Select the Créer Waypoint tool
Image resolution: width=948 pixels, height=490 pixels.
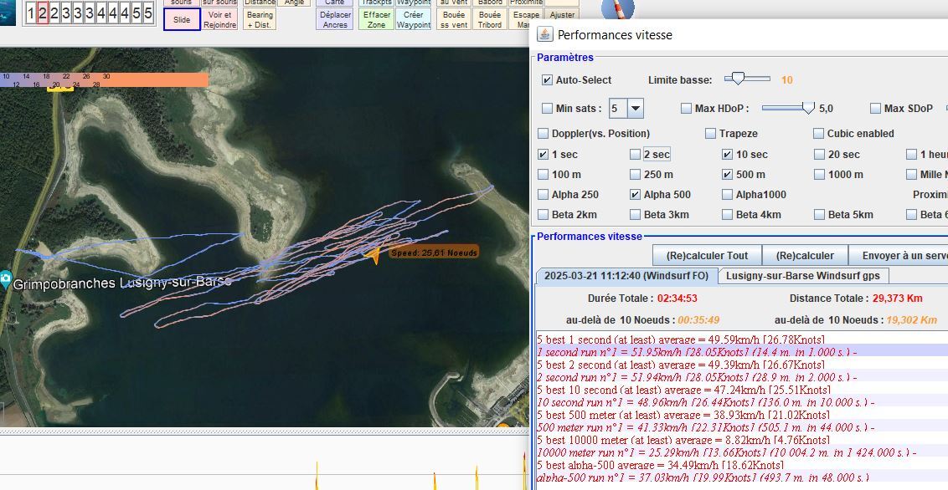point(414,19)
